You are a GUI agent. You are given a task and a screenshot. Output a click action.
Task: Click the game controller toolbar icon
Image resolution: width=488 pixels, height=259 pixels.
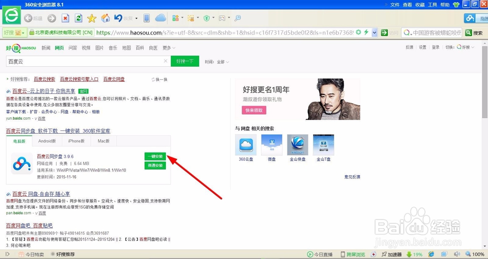pyautogui.click(x=222, y=18)
